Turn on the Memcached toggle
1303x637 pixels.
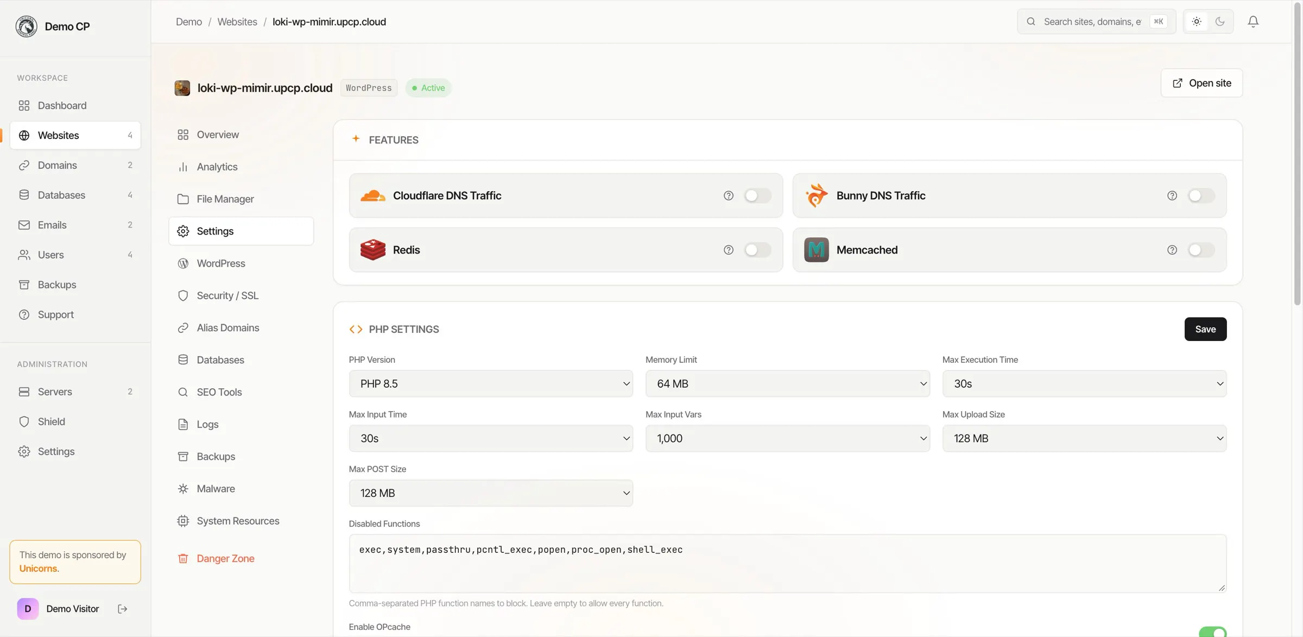coord(1201,250)
